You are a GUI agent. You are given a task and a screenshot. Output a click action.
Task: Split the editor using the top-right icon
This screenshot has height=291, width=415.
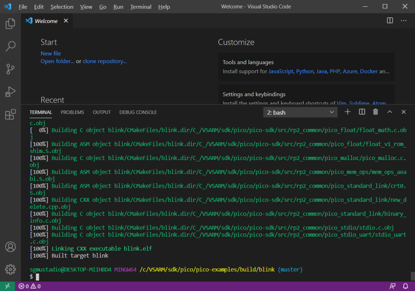coord(390,20)
